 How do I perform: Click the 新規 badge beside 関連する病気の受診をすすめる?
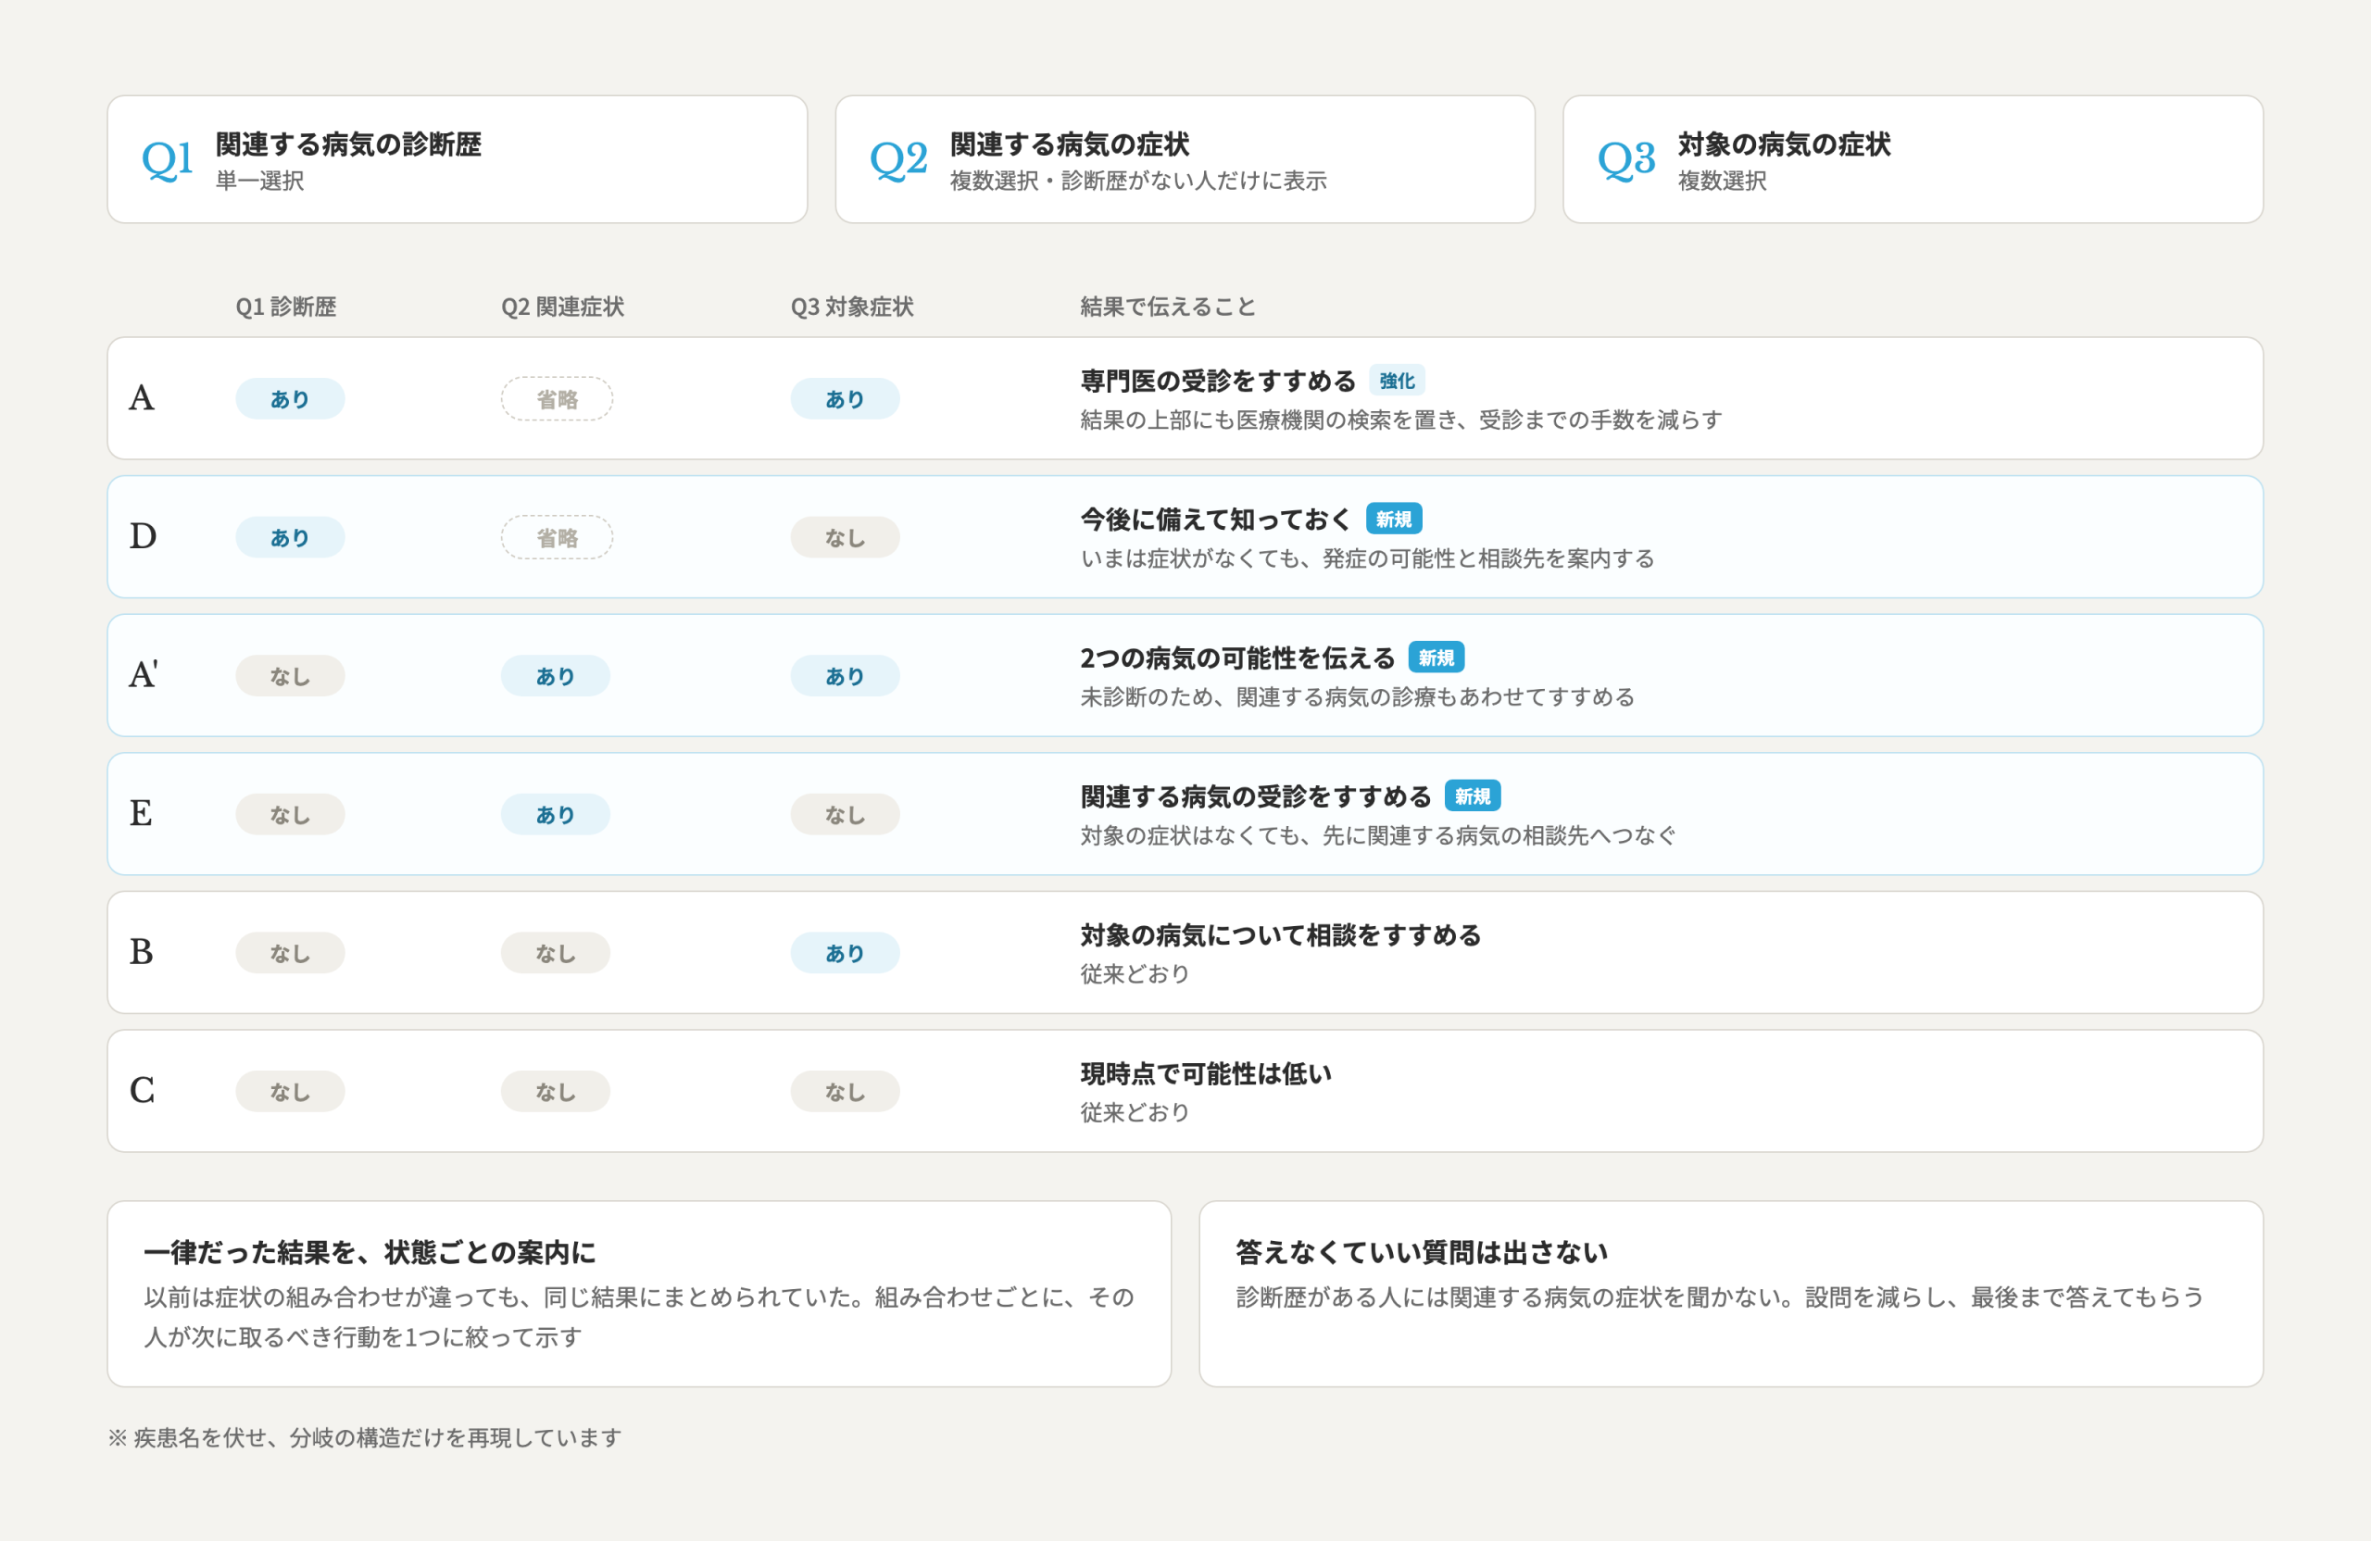pyautogui.click(x=1473, y=796)
